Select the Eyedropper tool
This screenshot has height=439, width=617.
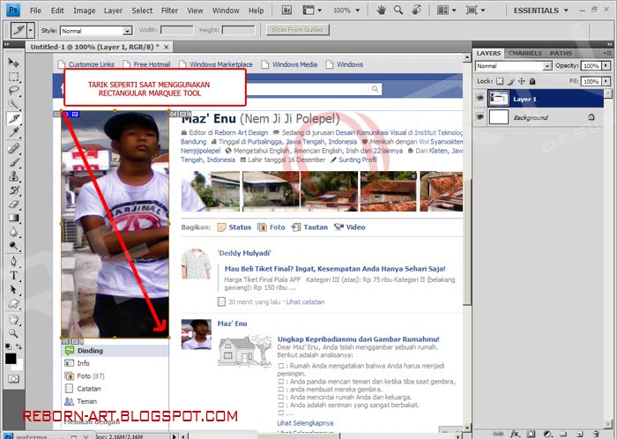[14, 131]
